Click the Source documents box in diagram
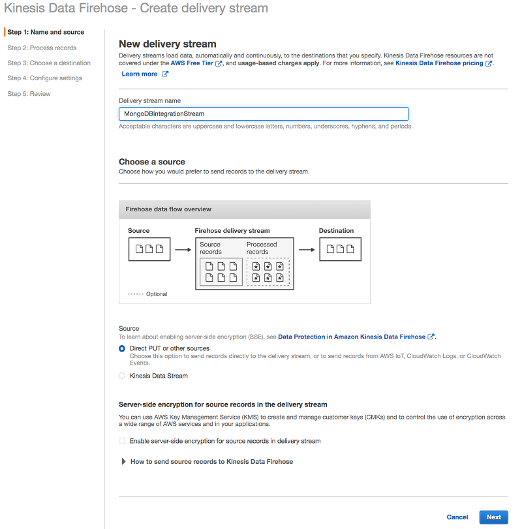This screenshot has height=529, width=522. pos(149,249)
